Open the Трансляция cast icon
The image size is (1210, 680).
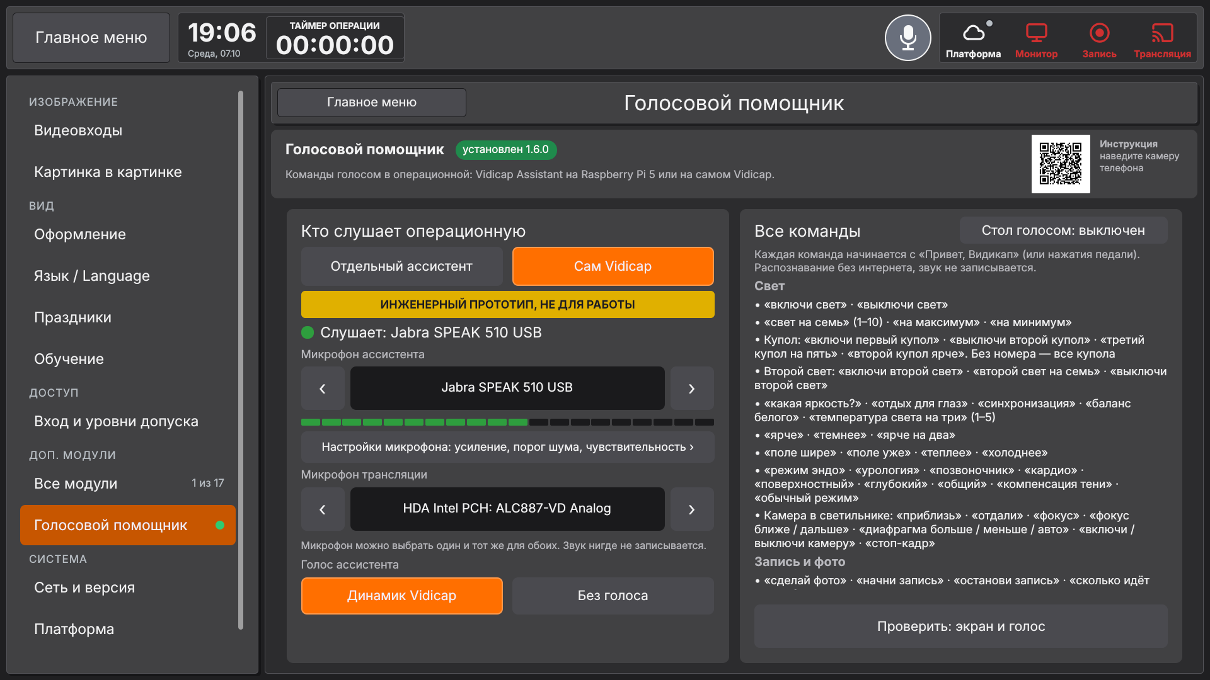coord(1162,39)
